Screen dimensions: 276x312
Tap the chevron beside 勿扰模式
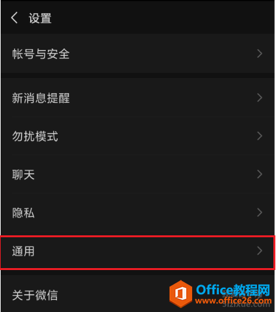[260, 136]
